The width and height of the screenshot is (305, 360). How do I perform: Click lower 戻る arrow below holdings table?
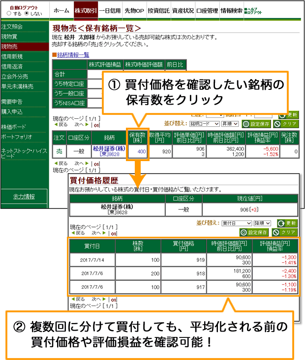coord(61,164)
